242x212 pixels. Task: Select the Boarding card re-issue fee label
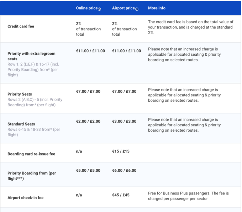pos(31,154)
